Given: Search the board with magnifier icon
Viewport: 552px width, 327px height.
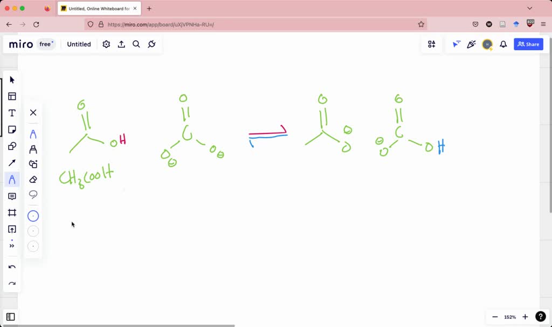Looking at the screenshot, I should [x=136, y=44].
